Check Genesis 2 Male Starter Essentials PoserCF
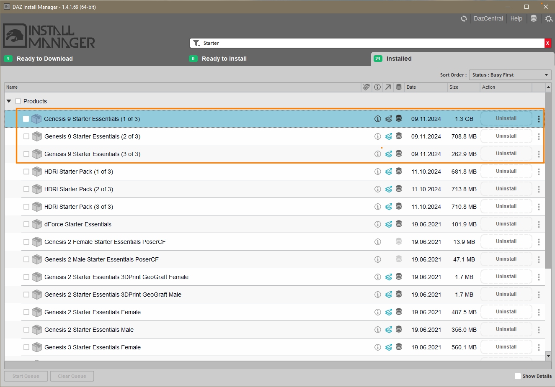 click(26, 259)
